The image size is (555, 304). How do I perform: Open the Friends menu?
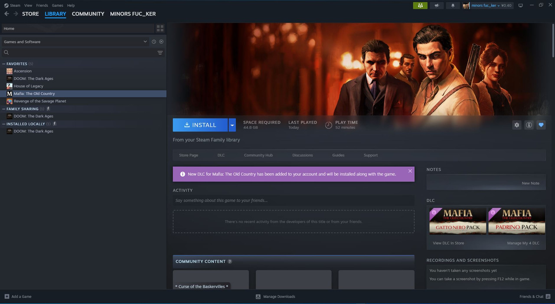click(x=42, y=6)
